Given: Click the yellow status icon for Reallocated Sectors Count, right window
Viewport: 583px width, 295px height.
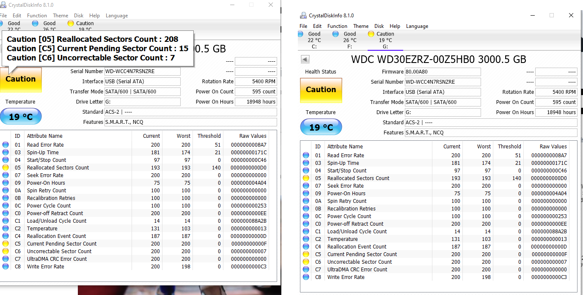Looking at the screenshot, I should click(306, 178).
